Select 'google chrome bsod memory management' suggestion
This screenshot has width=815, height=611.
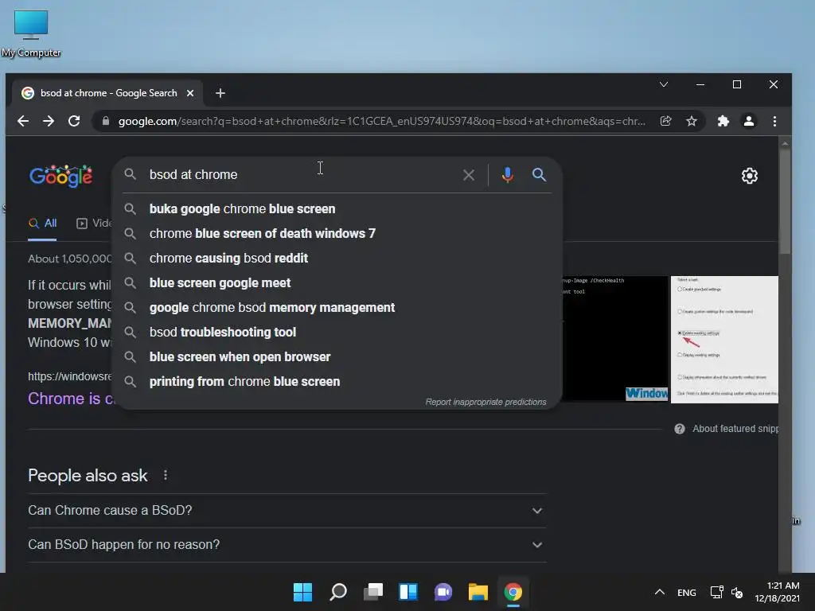(337, 308)
